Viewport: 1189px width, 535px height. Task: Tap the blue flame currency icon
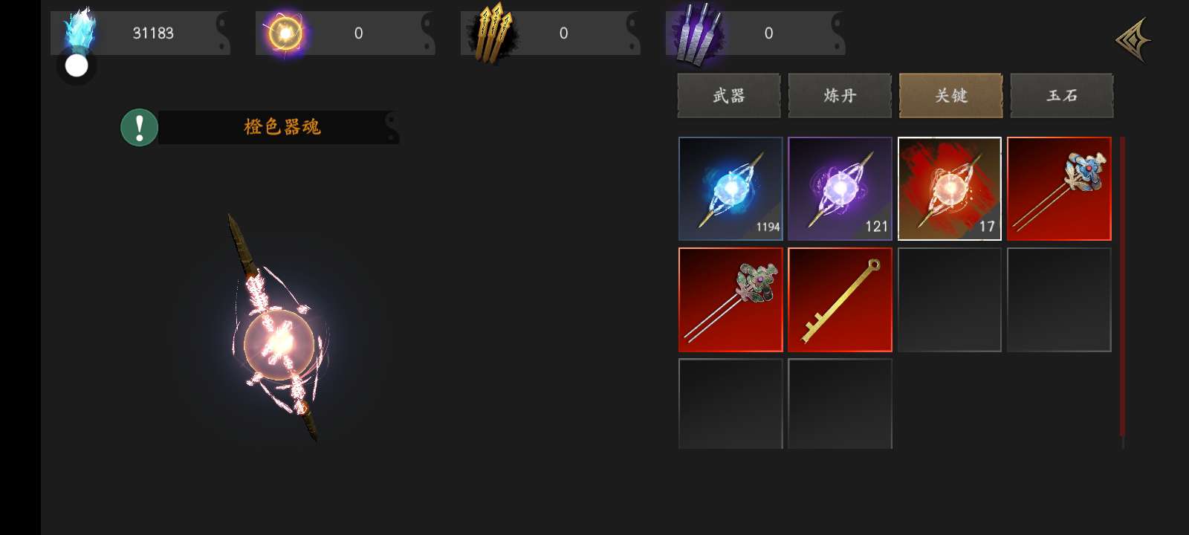click(x=80, y=30)
